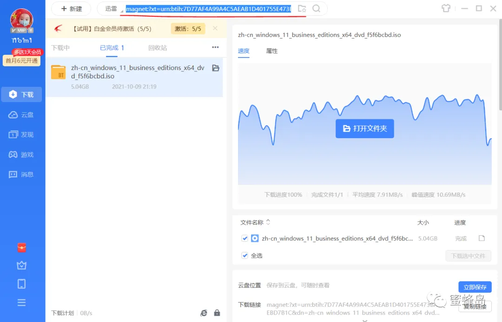The width and height of the screenshot is (502, 322).
Task: Click the 峰值速度 10.69MB/s statistic text
Action: pyautogui.click(x=439, y=194)
